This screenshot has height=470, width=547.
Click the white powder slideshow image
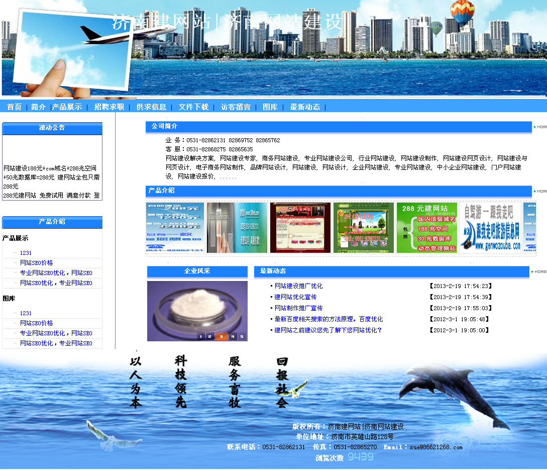coord(197,306)
